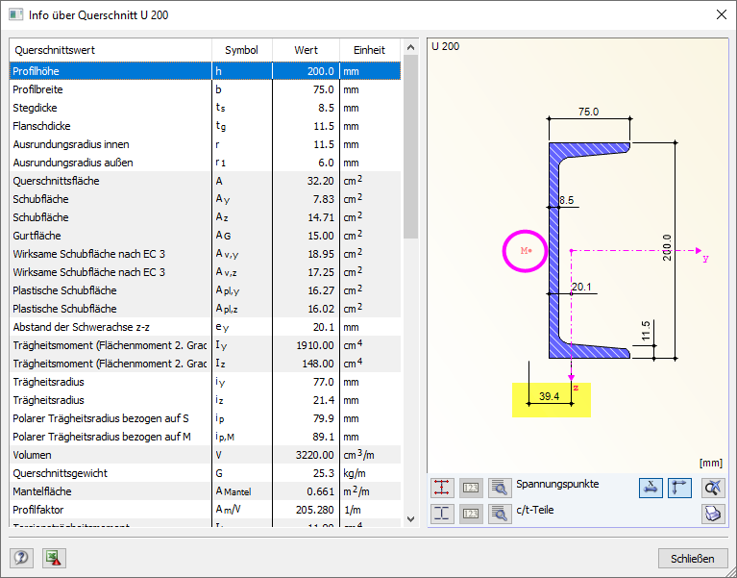This screenshot has height=578, width=737.
Task: Click the table scrollbar up arrow
Action: (410, 47)
